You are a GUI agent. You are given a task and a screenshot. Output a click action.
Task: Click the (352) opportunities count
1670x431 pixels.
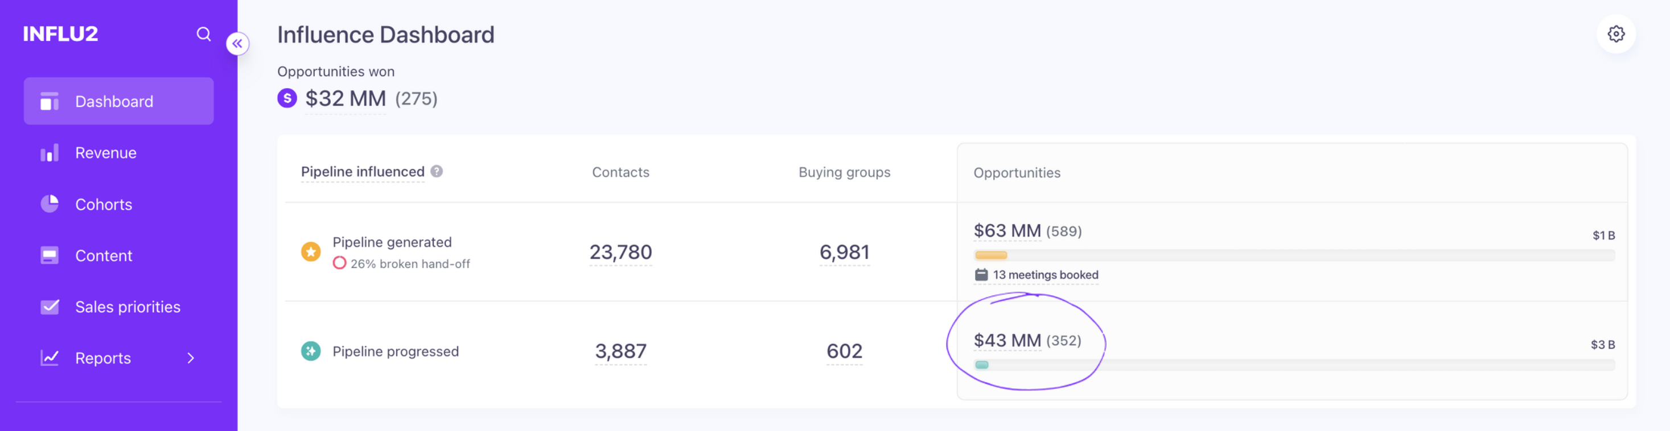pos(1063,341)
